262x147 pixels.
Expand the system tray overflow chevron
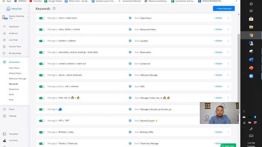coord(244,111)
